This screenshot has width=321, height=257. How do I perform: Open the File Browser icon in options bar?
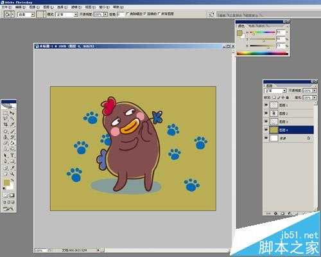[x=211, y=15]
